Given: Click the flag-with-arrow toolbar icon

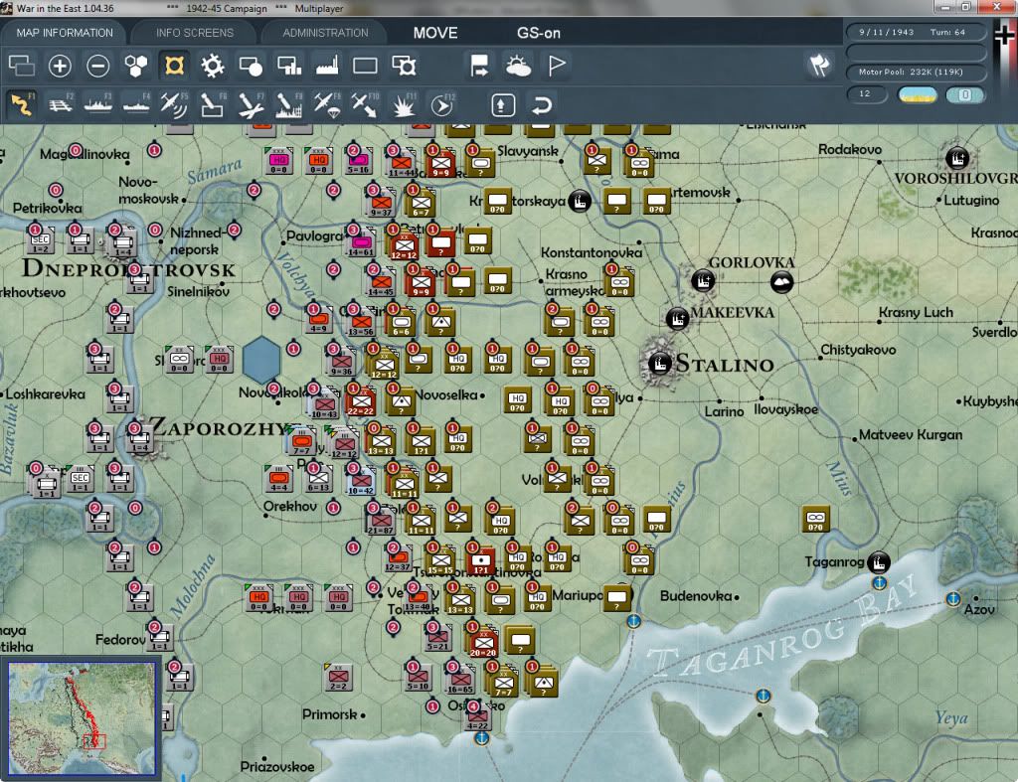Looking at the screenshot, I should [x=479, y=66].
